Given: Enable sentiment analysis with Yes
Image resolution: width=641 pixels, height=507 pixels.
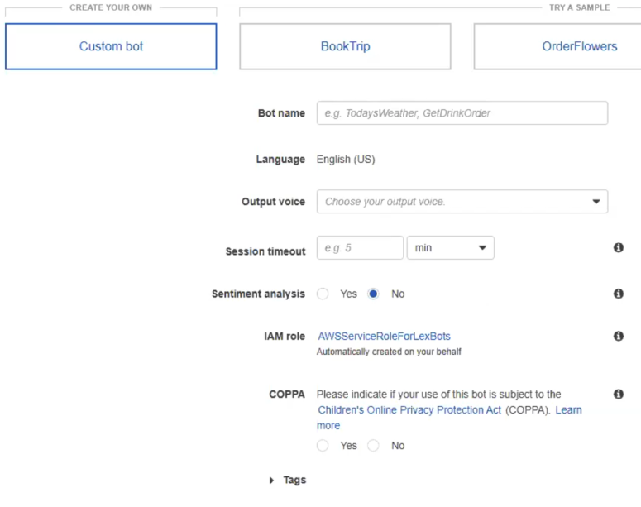Looking at the screenshot, I should [323, 294].
